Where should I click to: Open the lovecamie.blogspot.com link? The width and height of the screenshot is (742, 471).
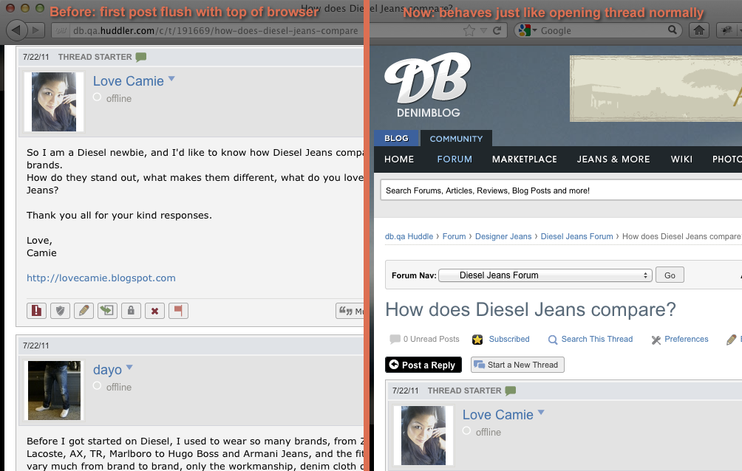[x=101, y=278]
